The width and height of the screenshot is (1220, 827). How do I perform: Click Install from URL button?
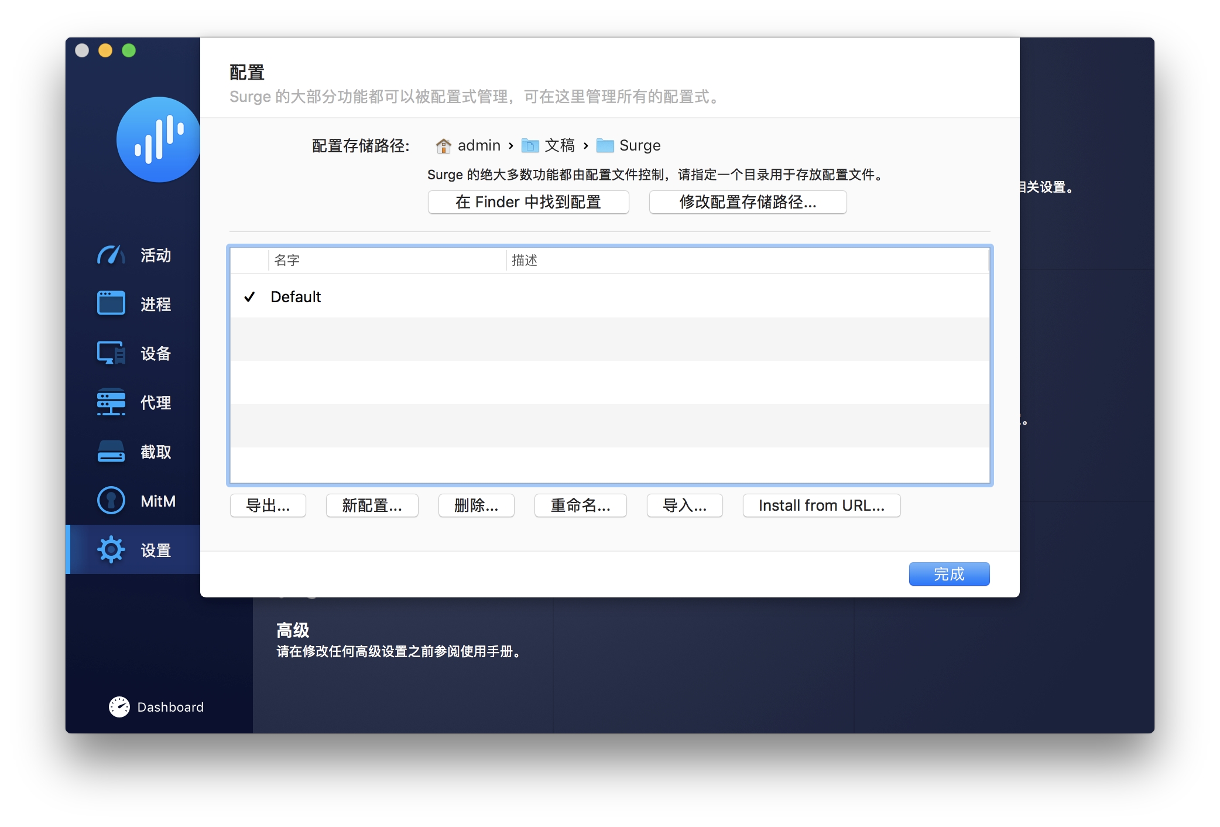[821, 505]
